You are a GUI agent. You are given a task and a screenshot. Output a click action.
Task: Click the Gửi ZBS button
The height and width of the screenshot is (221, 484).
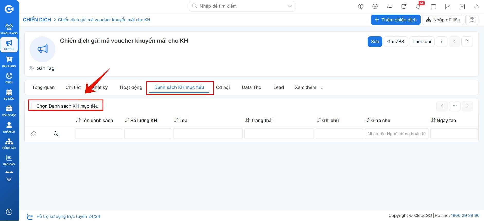(395, 42)
